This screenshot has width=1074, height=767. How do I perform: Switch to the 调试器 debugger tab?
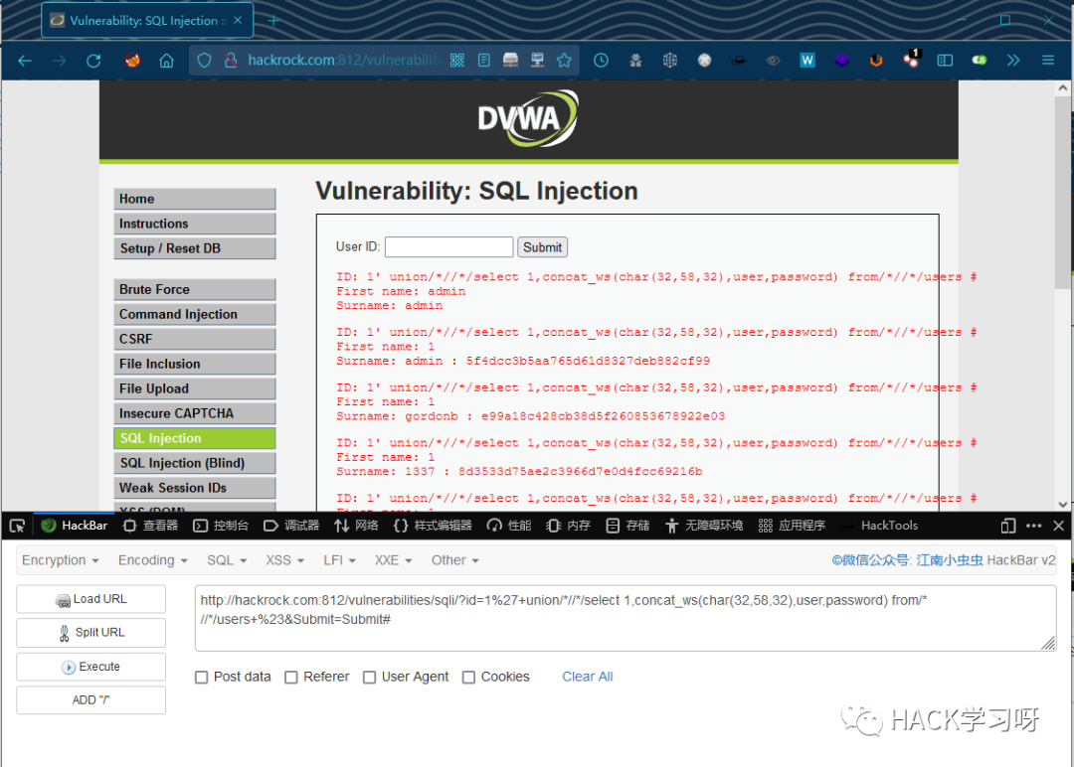[291, 526]
